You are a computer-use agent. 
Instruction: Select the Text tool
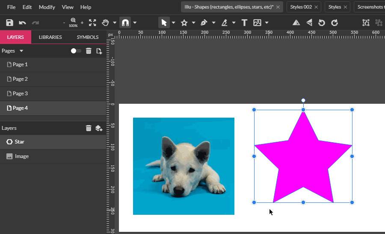coord(244,23)
